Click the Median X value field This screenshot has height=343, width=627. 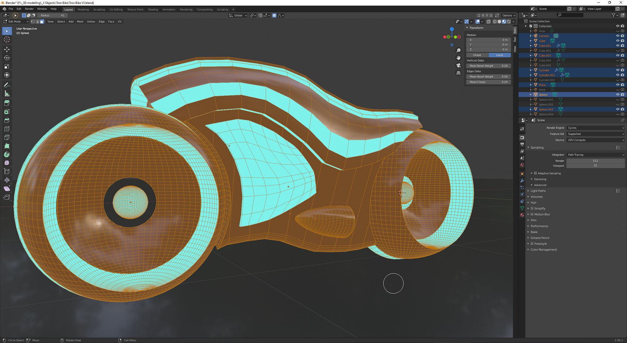coord(489,40)
